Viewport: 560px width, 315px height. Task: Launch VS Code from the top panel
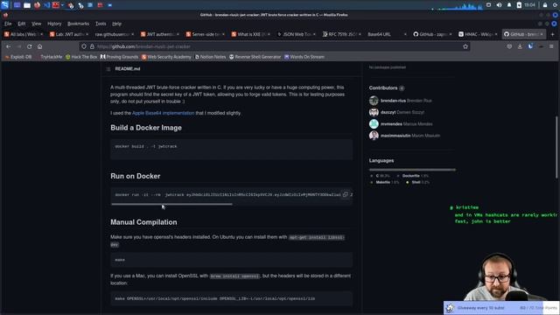click(x=46, y=5)
